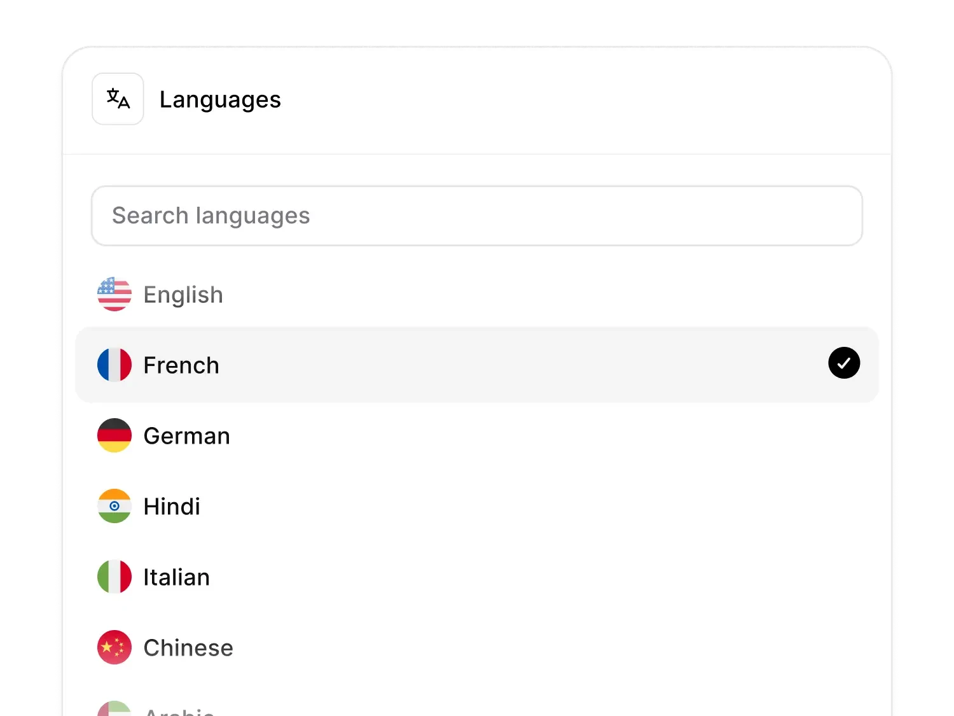Screen dimensions: 954x716
Task: Click the Languages header title
Action: pos(220,100)
